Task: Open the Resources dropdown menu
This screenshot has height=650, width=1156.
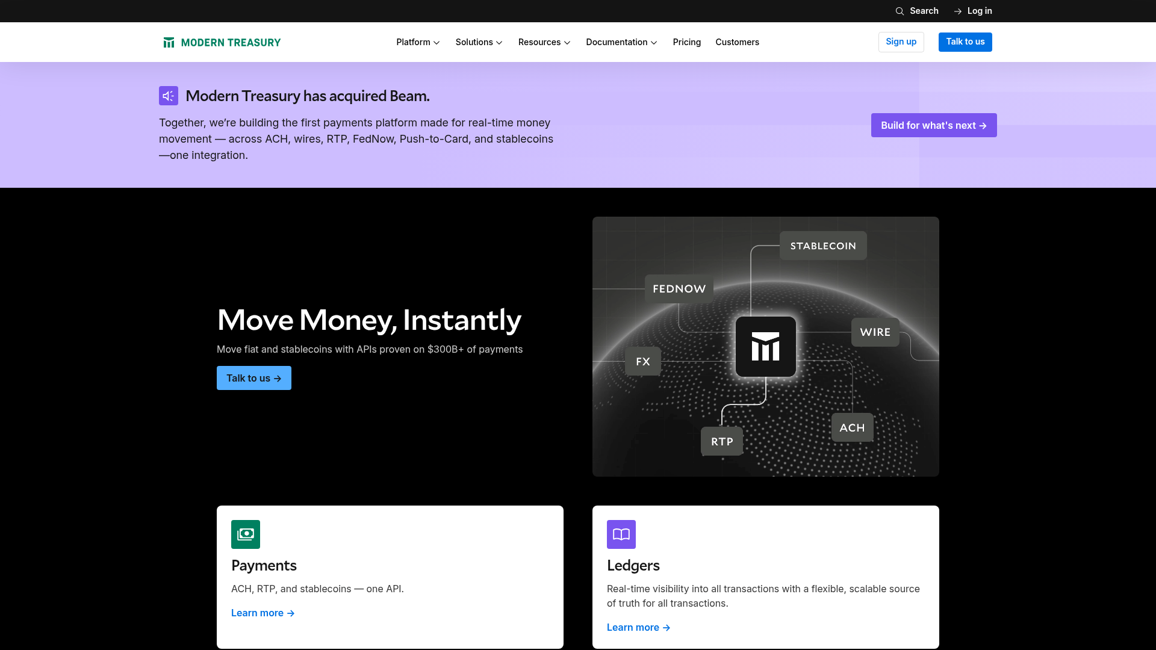Action: point(544,42)
